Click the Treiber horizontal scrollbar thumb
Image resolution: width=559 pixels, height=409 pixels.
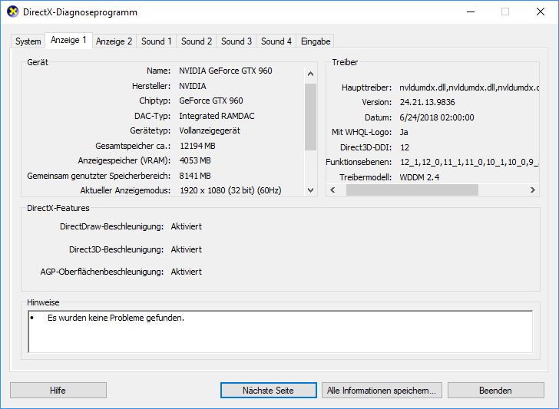coord(412,190)
